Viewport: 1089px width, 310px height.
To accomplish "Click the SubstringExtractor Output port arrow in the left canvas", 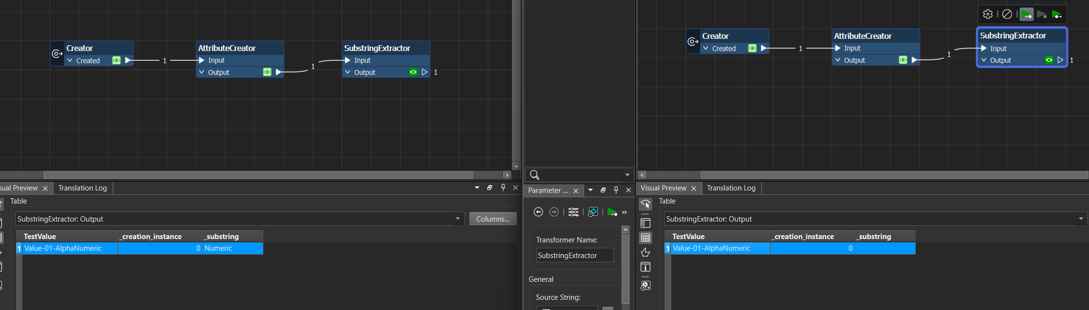I will (425, 72).
